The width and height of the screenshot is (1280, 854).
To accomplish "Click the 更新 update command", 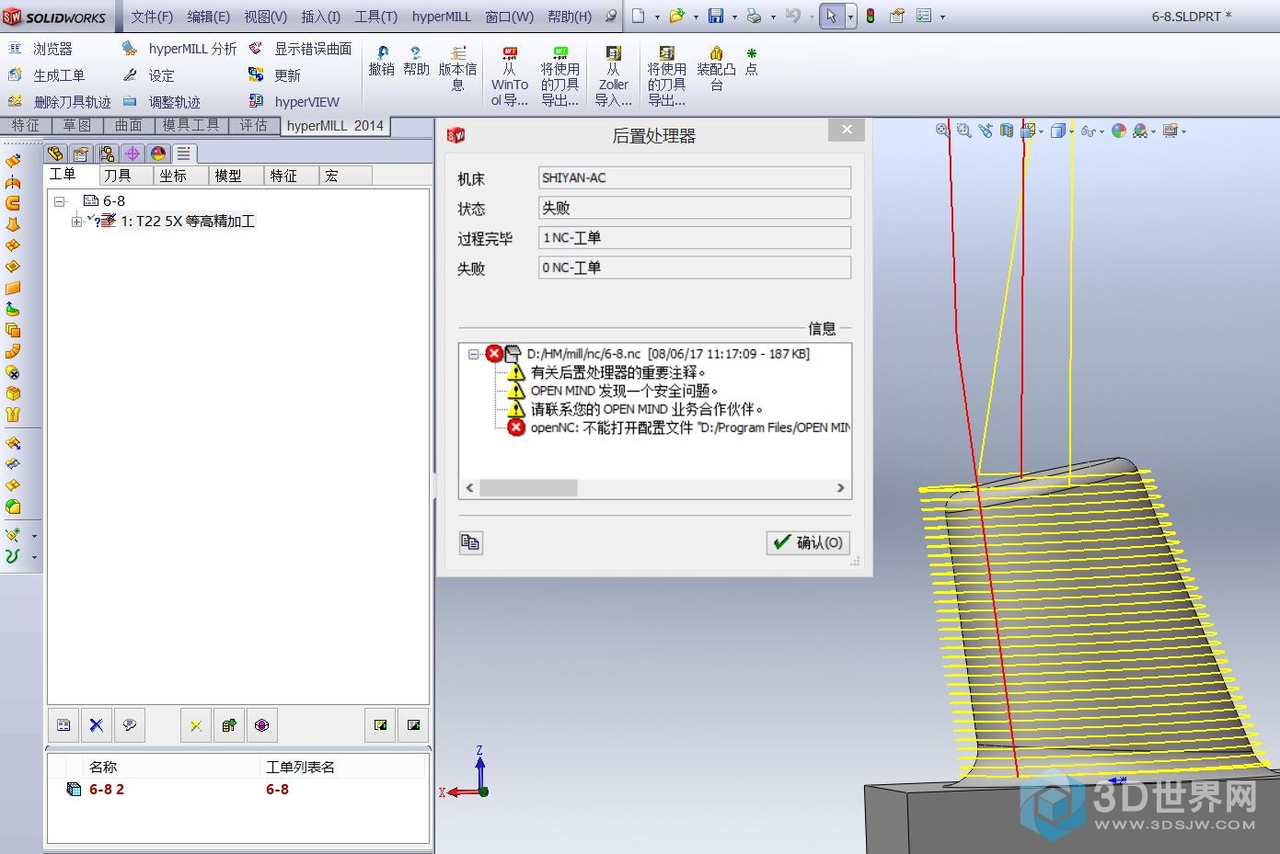I will point(274,75).
